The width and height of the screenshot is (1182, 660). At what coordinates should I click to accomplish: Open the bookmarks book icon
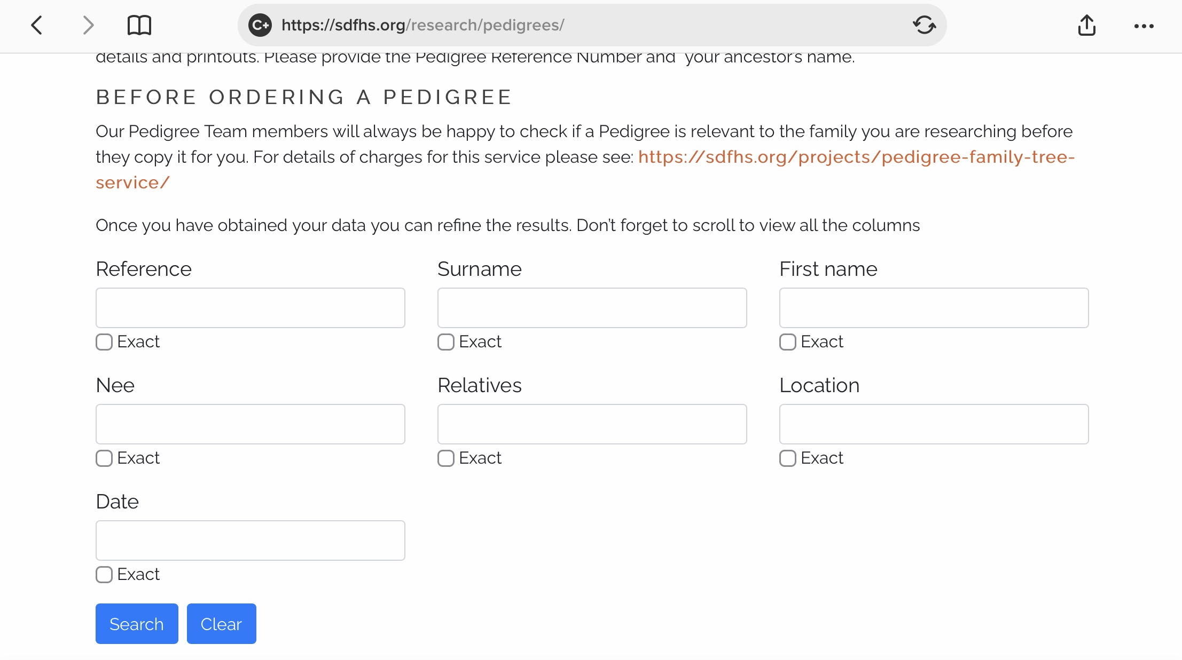pyautogui.click(x=139, y=25)
